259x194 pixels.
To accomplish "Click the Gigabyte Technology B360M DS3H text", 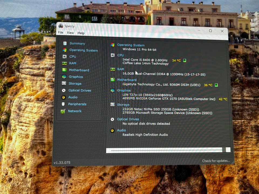I will pyautogui.click(x=161, y=84).
